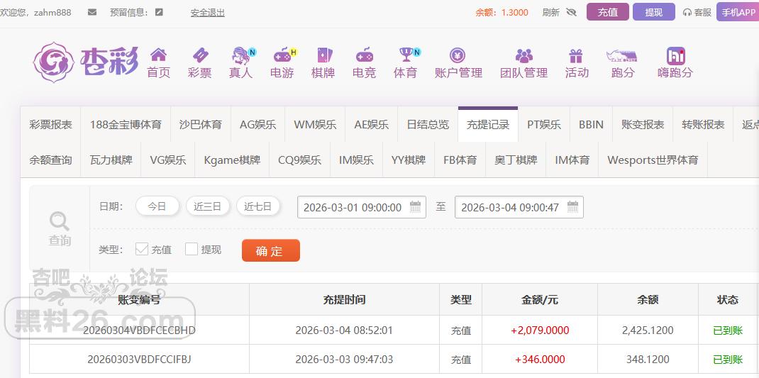Open end date field 2026-03-04

519,207
